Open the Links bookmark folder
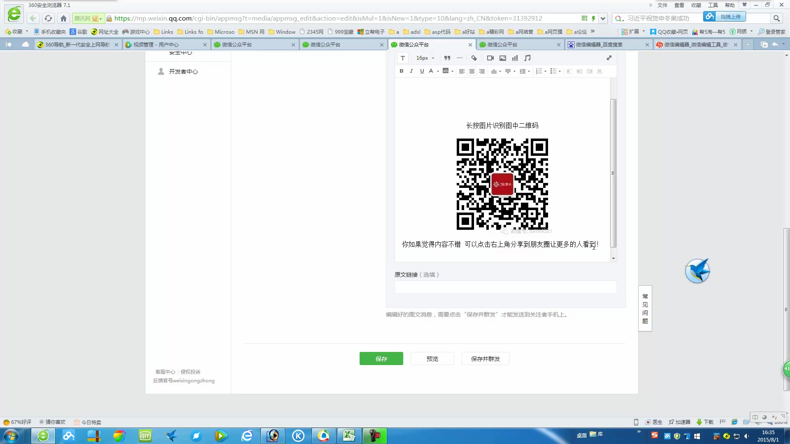Viewport: 790px width, 444px height. (x=163, y=32)
